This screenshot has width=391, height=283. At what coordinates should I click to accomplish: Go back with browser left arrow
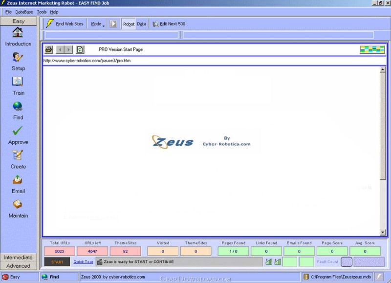pos(60,49)
